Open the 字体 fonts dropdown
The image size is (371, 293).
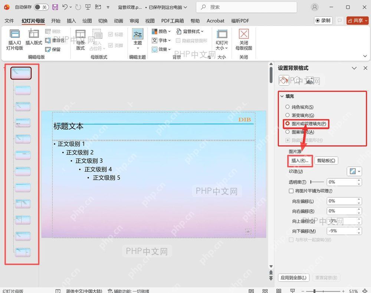tap(161, 40)
